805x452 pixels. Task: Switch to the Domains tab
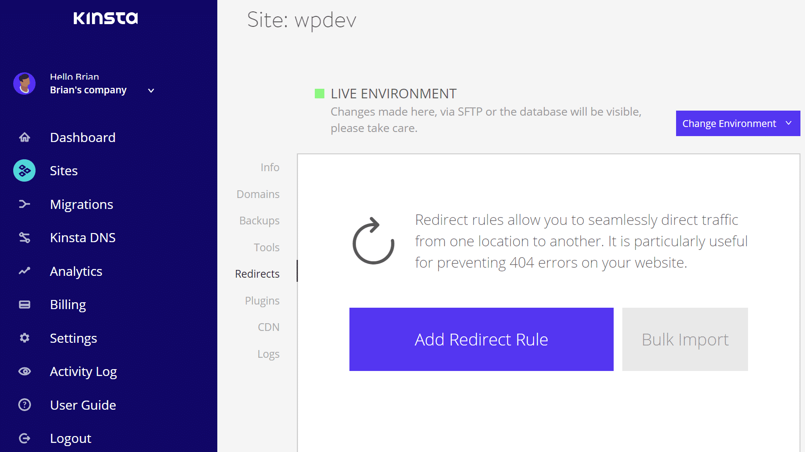coord(258,194)
